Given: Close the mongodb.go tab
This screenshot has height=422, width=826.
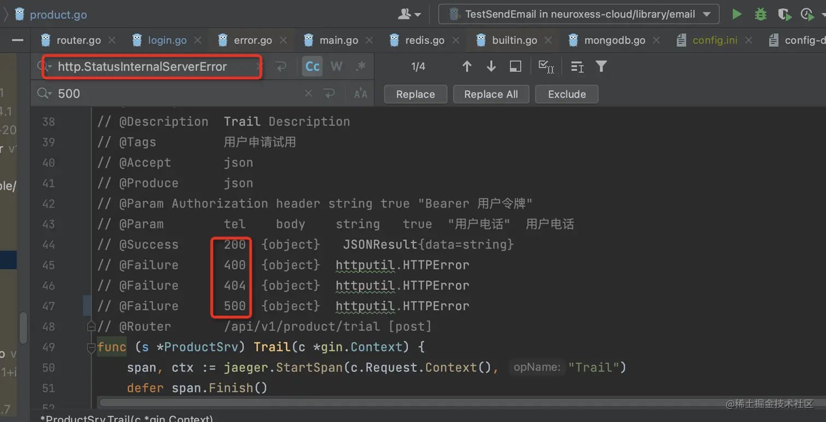Looking at the screenshot, I should 657,40.
